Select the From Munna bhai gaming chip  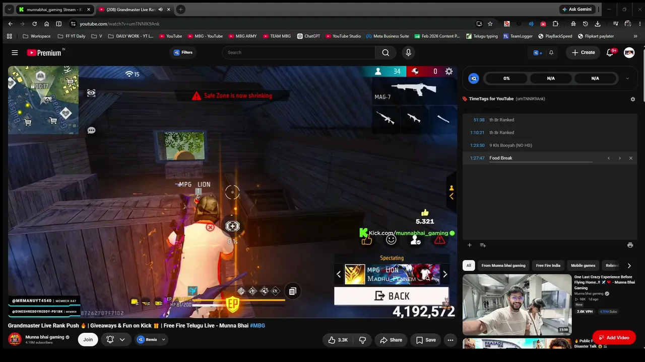(503, 265)
